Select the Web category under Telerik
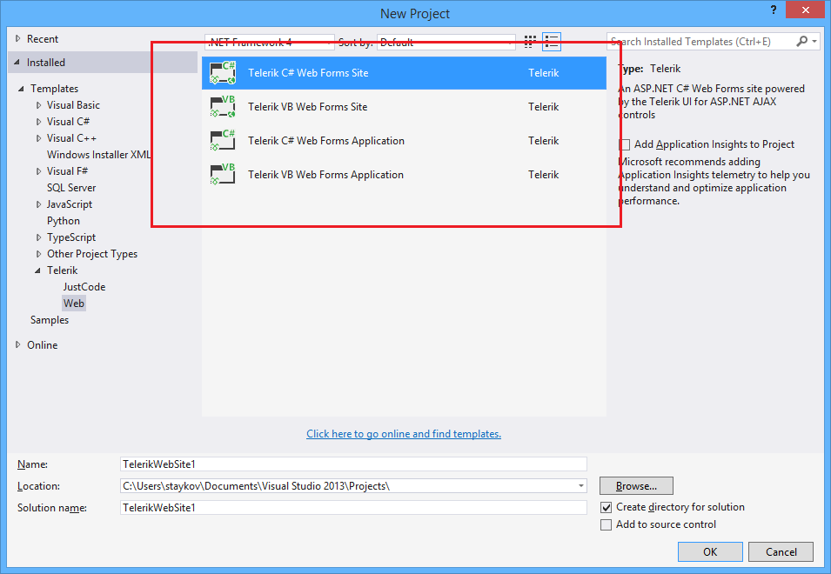The height and width of the screenshot is (574, 831). pos(74,304)
